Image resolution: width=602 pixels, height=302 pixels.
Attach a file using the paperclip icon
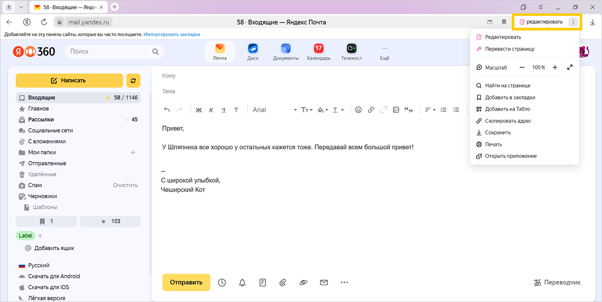tap(282, 282)
